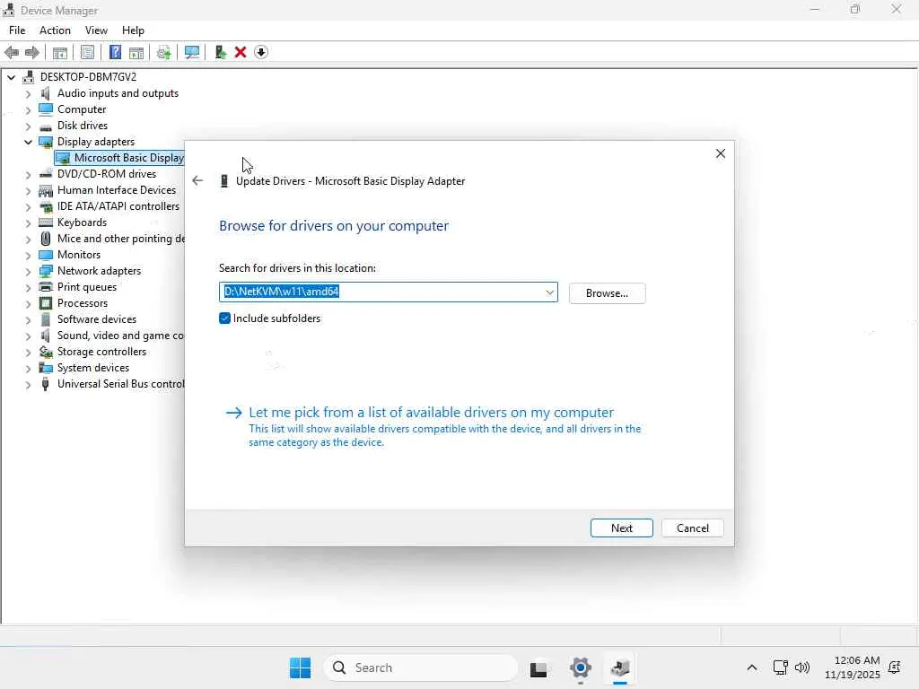Click the Browse... button
The height and width of the screenshot is (689, 919).
pyautogui.click(x=607, y=293)
